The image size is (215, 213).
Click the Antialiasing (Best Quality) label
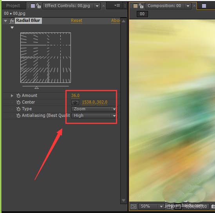pos(46,116)
